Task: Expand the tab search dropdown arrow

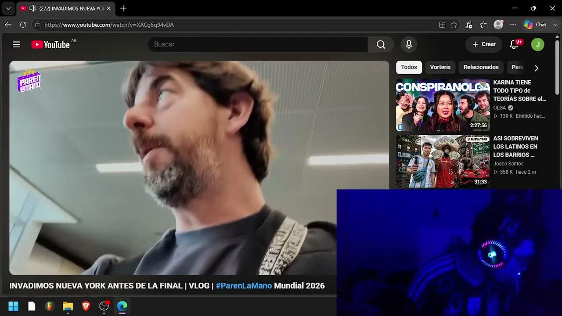Action: [8, 8]
